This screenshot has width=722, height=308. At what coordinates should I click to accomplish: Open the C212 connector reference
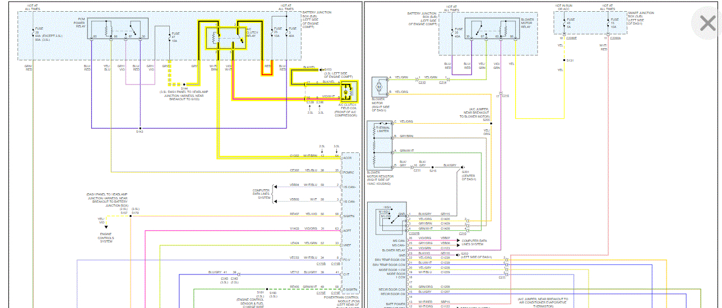pos(422,82)
